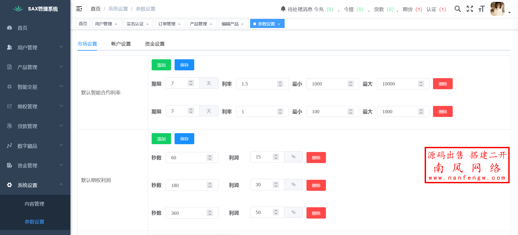Click the dashboard icon beside 首页
Screen dimensions: 518x235
(9, 28)
